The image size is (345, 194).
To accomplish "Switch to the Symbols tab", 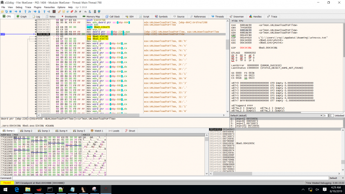I will point(161,16).
